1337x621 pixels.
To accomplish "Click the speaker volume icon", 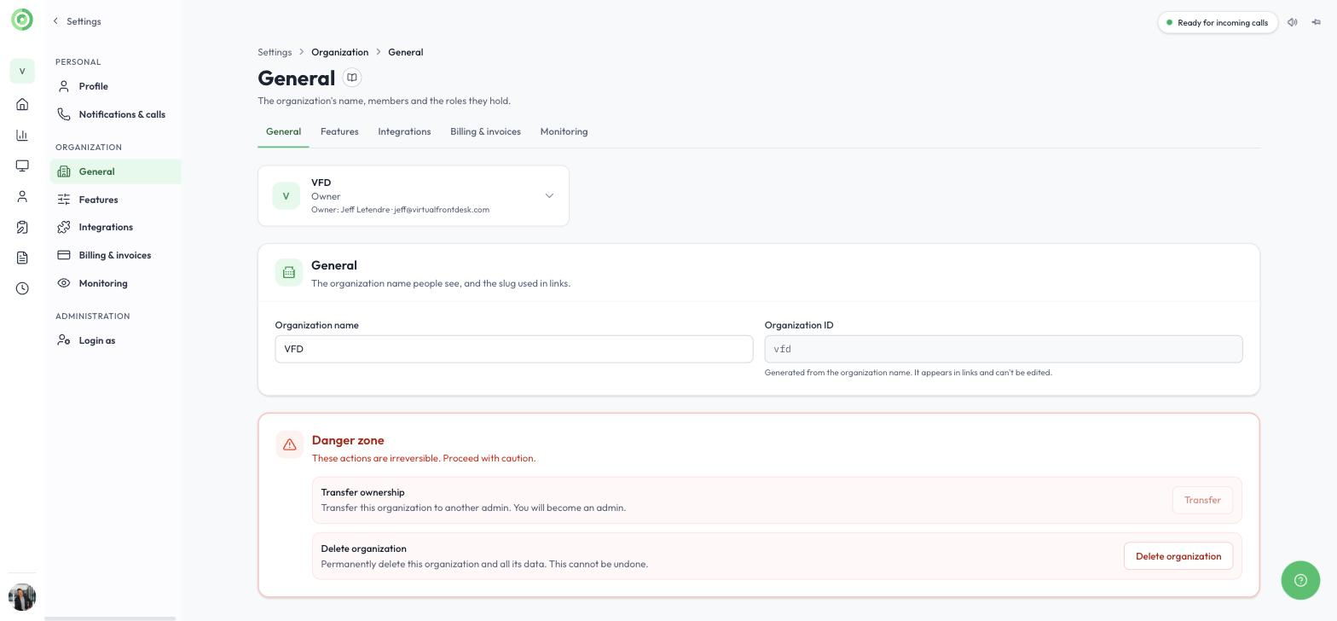I will tap(1293, 22).
